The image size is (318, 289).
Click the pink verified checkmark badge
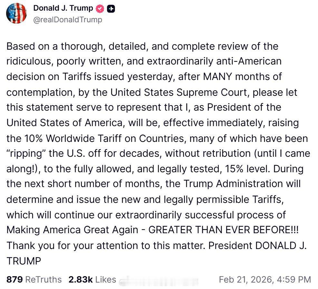(101, 9)
